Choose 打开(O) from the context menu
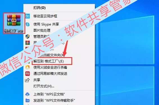The image size is (159, 105). [39, 8]
